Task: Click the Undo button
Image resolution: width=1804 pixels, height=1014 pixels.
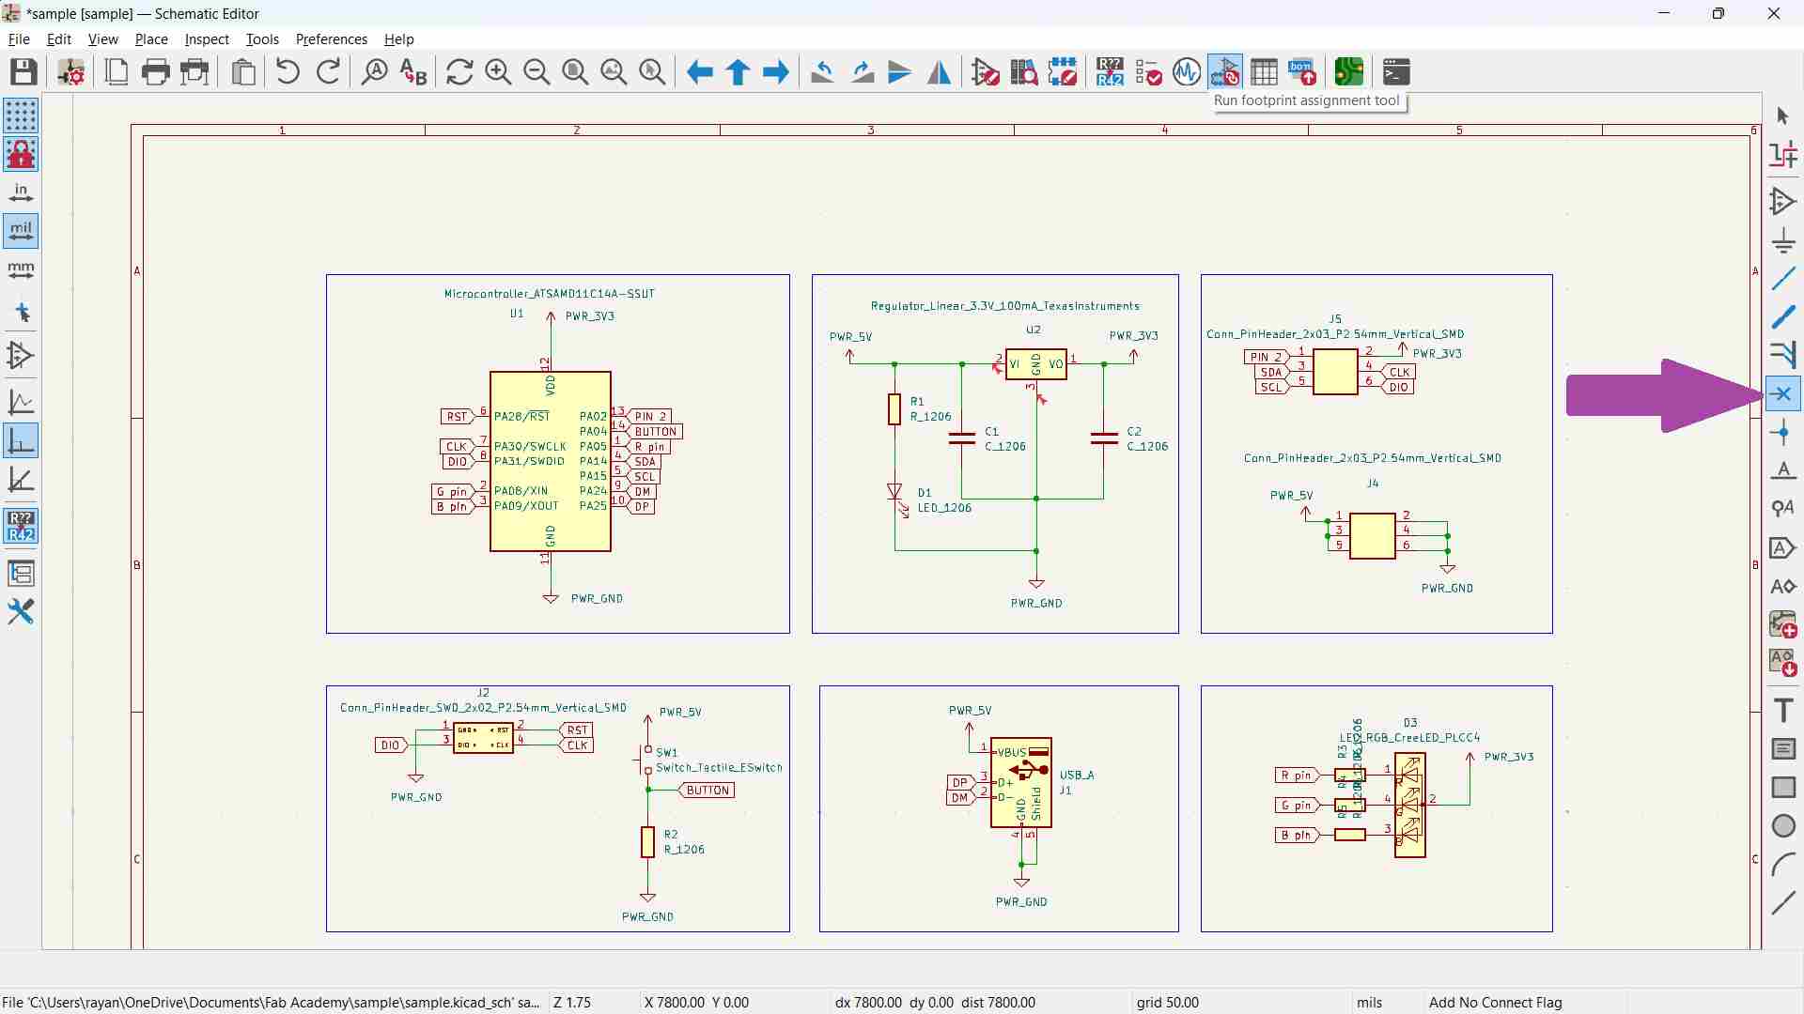Action: (288, 72)
